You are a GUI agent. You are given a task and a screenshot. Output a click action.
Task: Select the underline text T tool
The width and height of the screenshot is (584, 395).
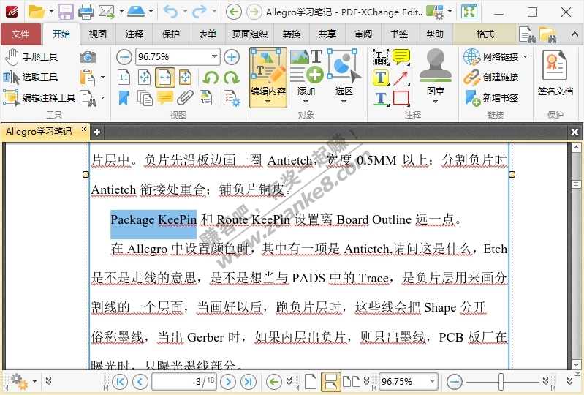(x=380, y=98)
